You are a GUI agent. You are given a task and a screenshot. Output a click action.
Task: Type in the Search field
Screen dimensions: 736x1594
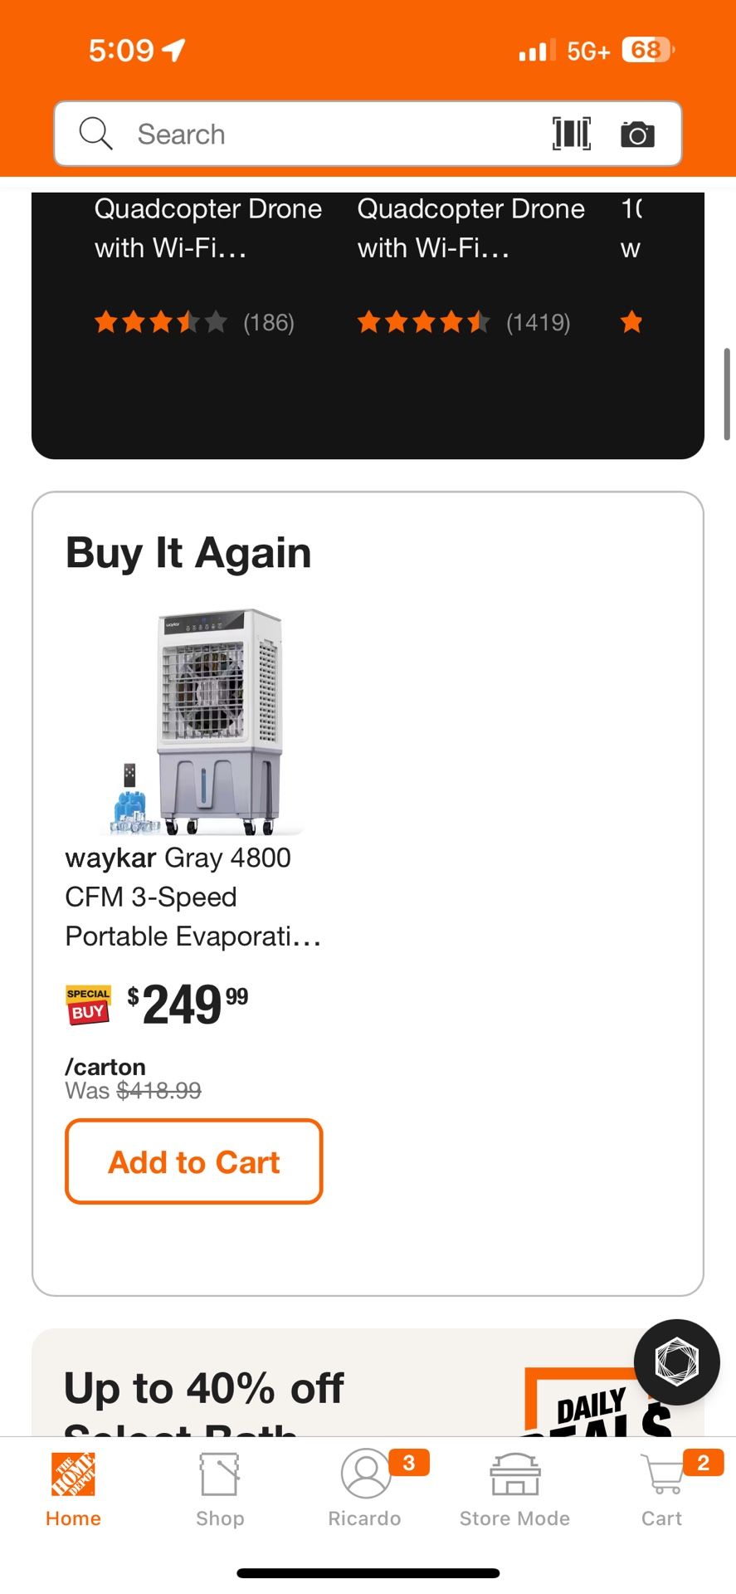pos(332,134)
